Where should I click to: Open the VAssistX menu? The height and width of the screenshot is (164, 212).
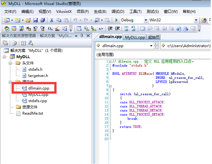(64, 12)
